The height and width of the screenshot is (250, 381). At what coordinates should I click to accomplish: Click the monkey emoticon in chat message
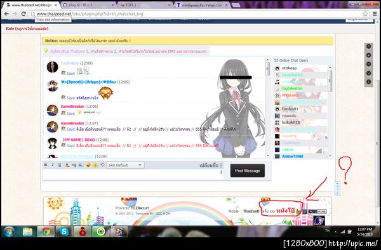(105, 93)
